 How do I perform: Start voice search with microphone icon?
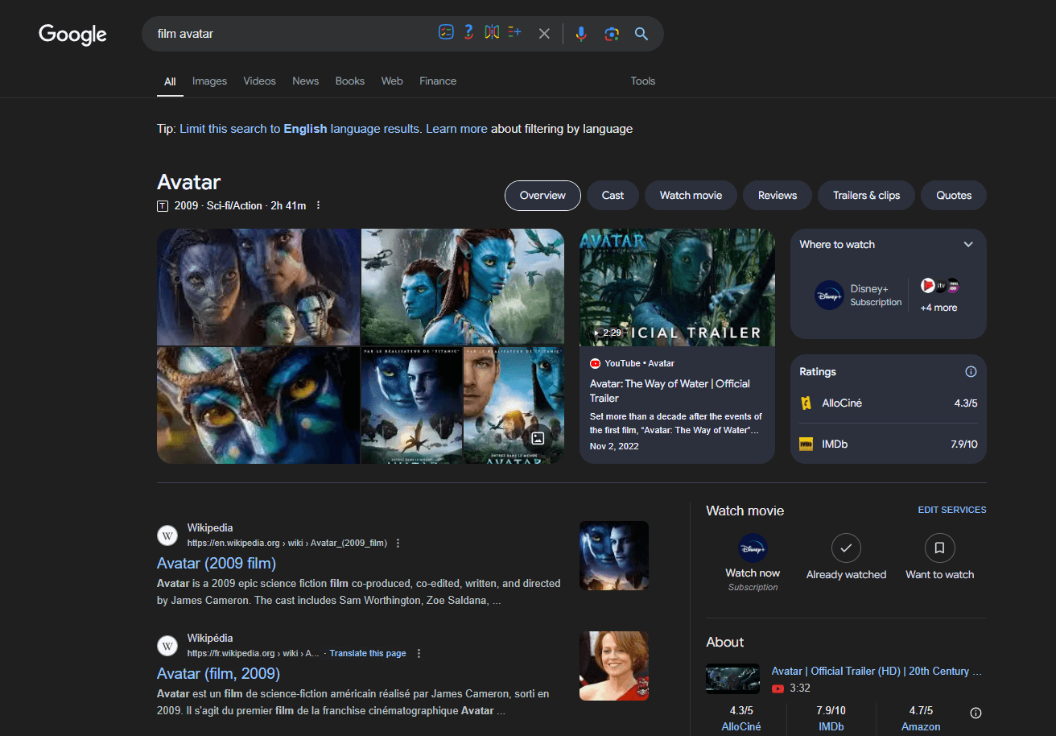(x=581, y=34)
